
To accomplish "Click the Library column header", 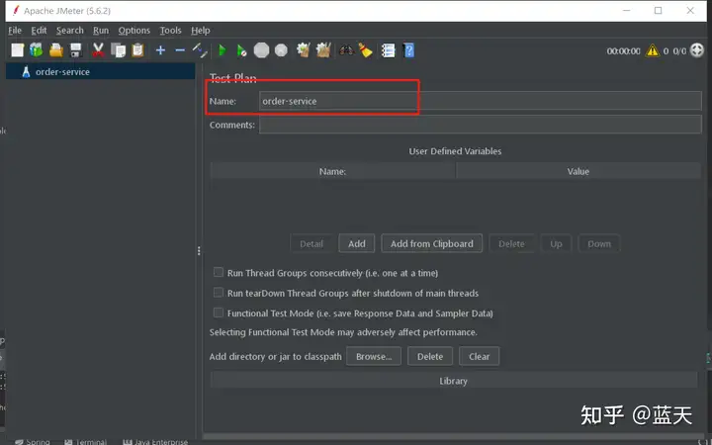I will tap(453, 381).
